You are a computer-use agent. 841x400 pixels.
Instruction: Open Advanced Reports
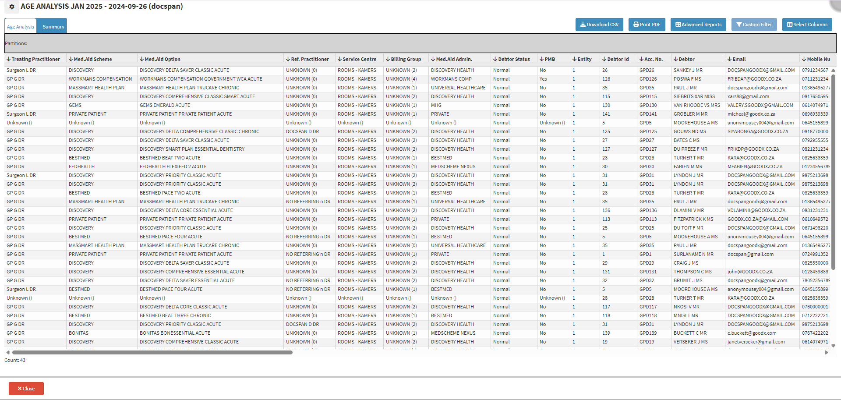(x=698, y=25)
